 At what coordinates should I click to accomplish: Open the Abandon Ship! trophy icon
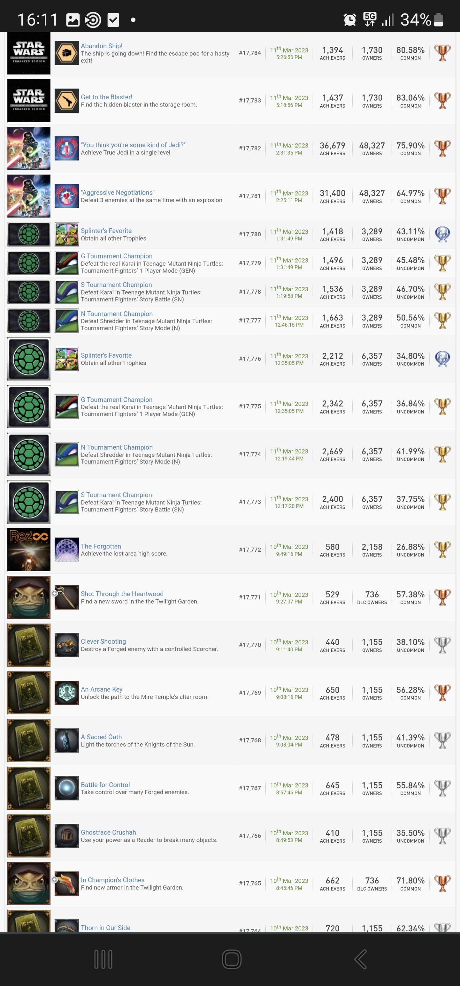(67, 53)
